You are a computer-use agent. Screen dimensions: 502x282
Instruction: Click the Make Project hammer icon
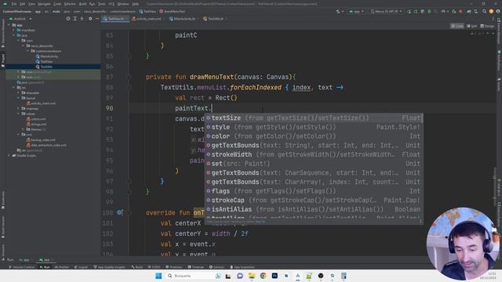(x=338, y=12)
